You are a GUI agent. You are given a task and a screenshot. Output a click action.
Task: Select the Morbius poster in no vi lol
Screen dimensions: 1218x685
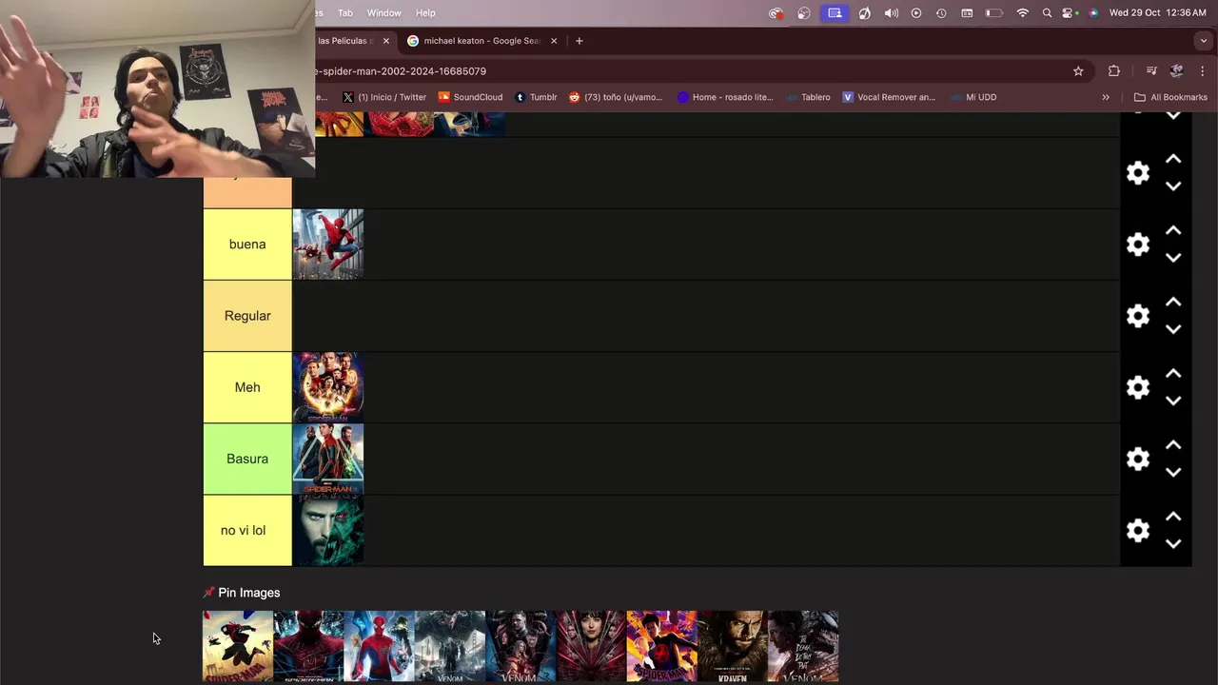328,530
